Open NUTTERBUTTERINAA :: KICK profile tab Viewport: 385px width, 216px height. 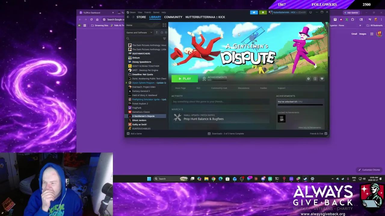[x=205, y=17]
